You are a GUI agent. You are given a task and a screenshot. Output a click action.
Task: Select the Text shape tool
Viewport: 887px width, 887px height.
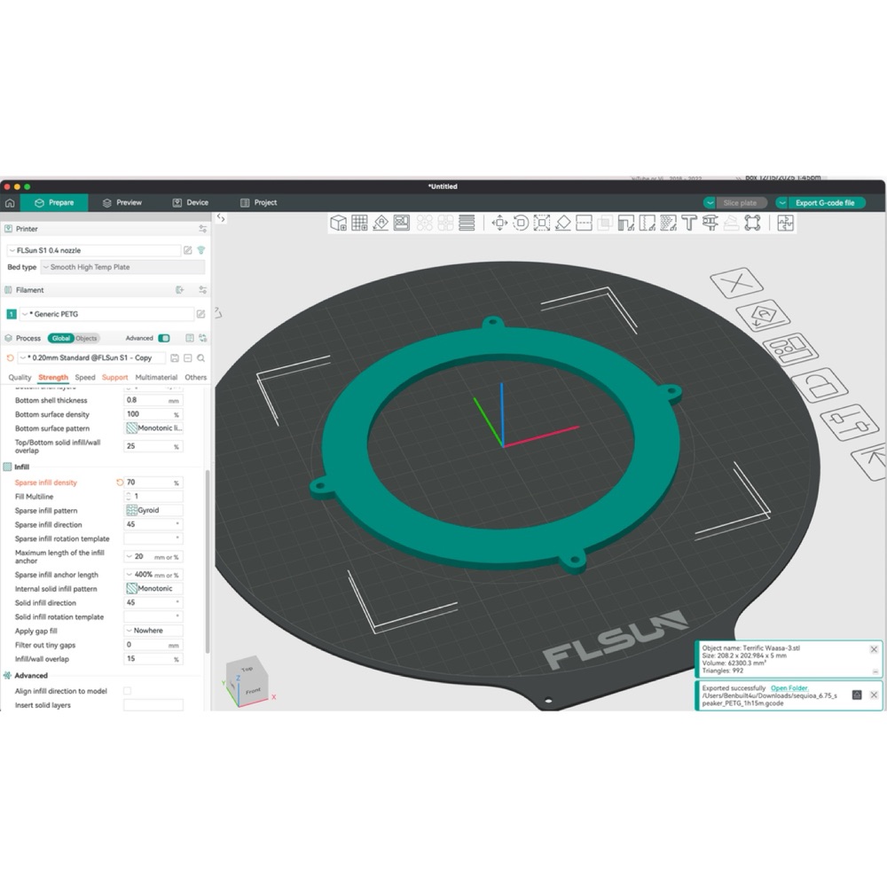[689, 223]
